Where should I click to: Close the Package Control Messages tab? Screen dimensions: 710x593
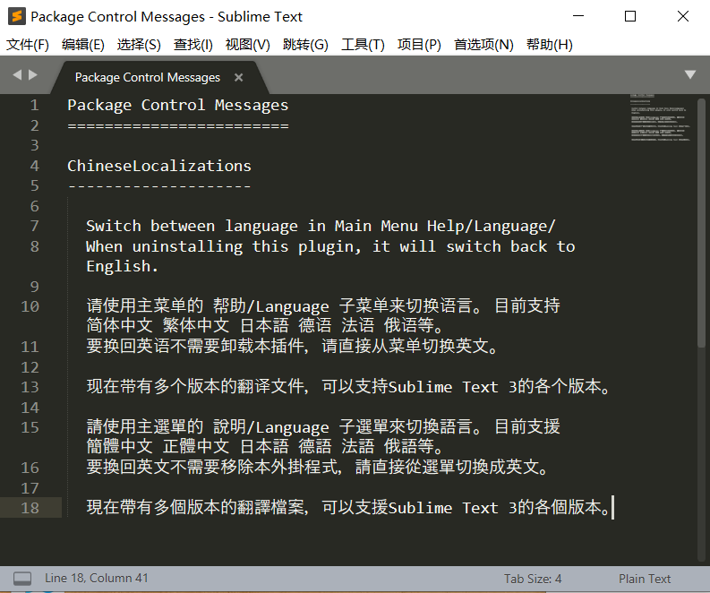click(x=239, y=77)
